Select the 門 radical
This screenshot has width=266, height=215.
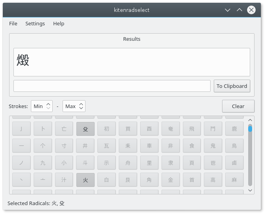point(213,129)
